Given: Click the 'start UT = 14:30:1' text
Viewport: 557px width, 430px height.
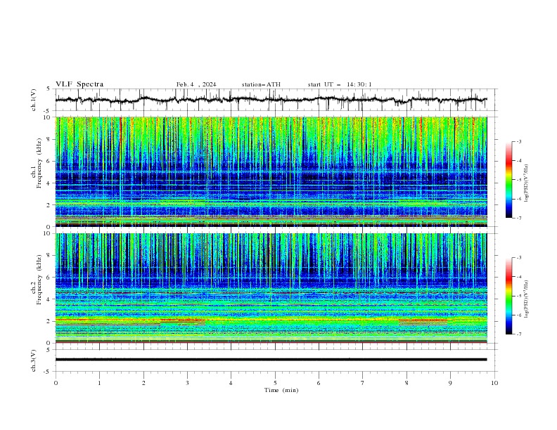Looking at the screenshot, I should pyautogui.click(x=340, y=84).
